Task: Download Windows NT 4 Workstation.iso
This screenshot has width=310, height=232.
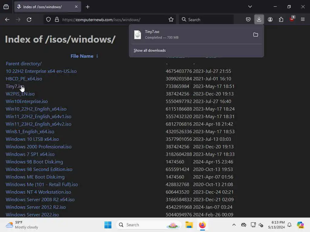Action: click(38, 192)
